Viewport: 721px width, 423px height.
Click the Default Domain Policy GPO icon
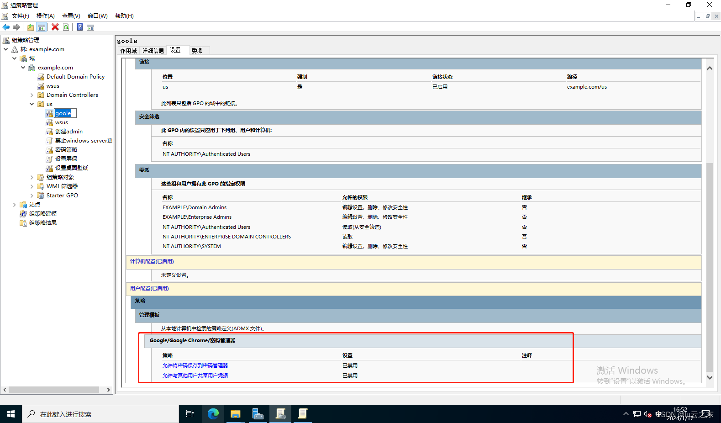pyautogui.click(x=41, y=77)
